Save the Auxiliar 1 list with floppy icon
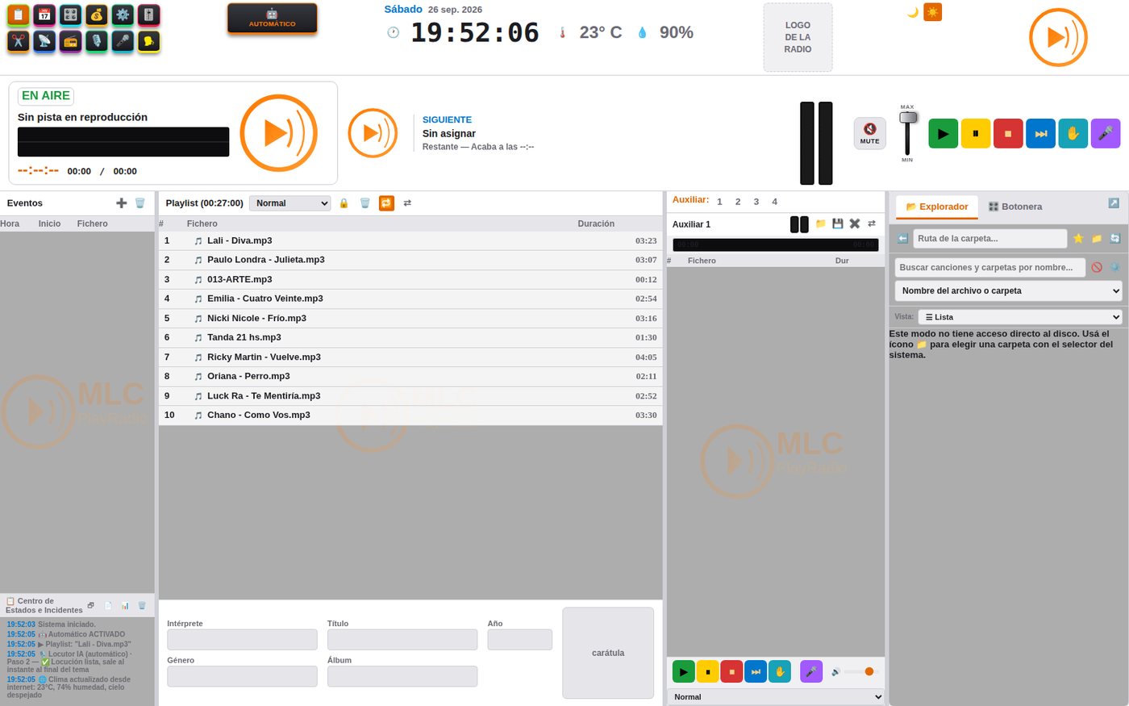The width and height of the screenshot is (1129, 706). pyautogui.click(x=838, y=223)
